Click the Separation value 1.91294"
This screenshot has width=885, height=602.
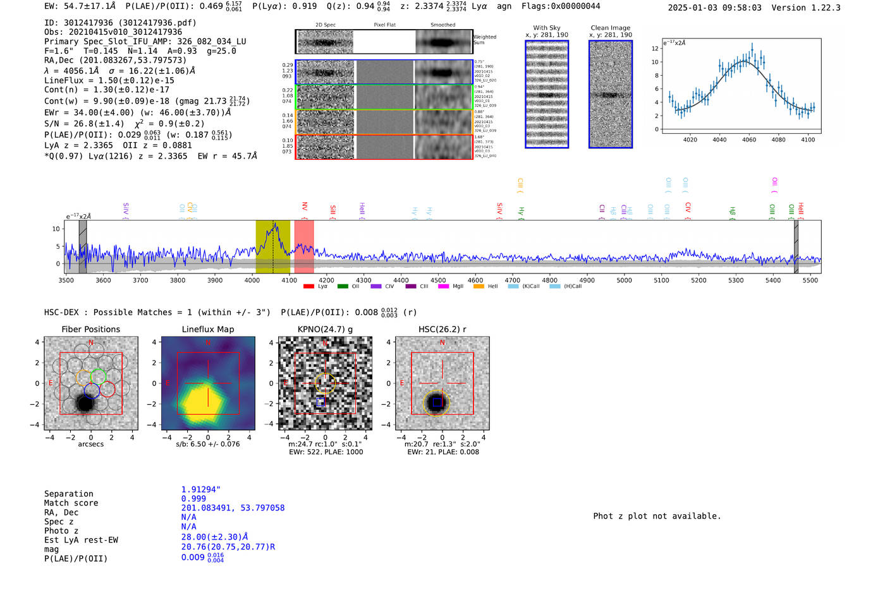click(x=201, y=490)
